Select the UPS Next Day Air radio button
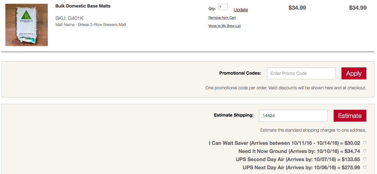Screen dimensions: 377x174 point(365,167)
